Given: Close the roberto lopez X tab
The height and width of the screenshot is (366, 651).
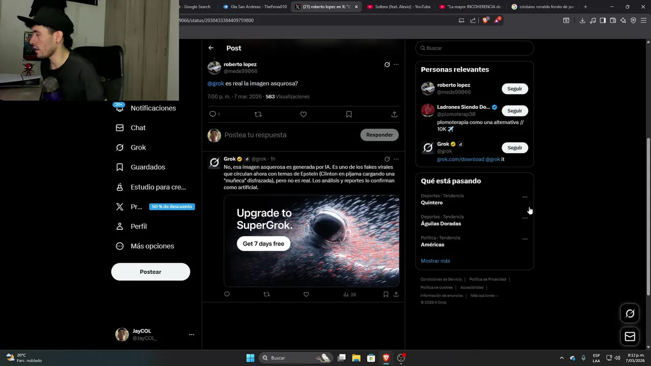Looking at the screenshot, I should pyautogui.click(x=356, y=7).
